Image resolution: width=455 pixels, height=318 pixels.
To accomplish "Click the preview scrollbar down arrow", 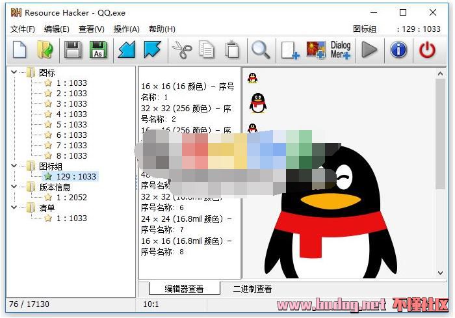I will tap(440, 273).
